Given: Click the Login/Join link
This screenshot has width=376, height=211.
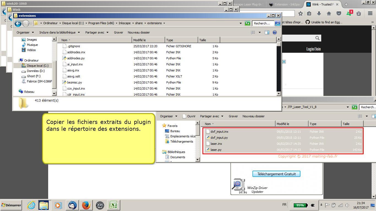Looking at the screenshot, I should (x=313, y=49).
